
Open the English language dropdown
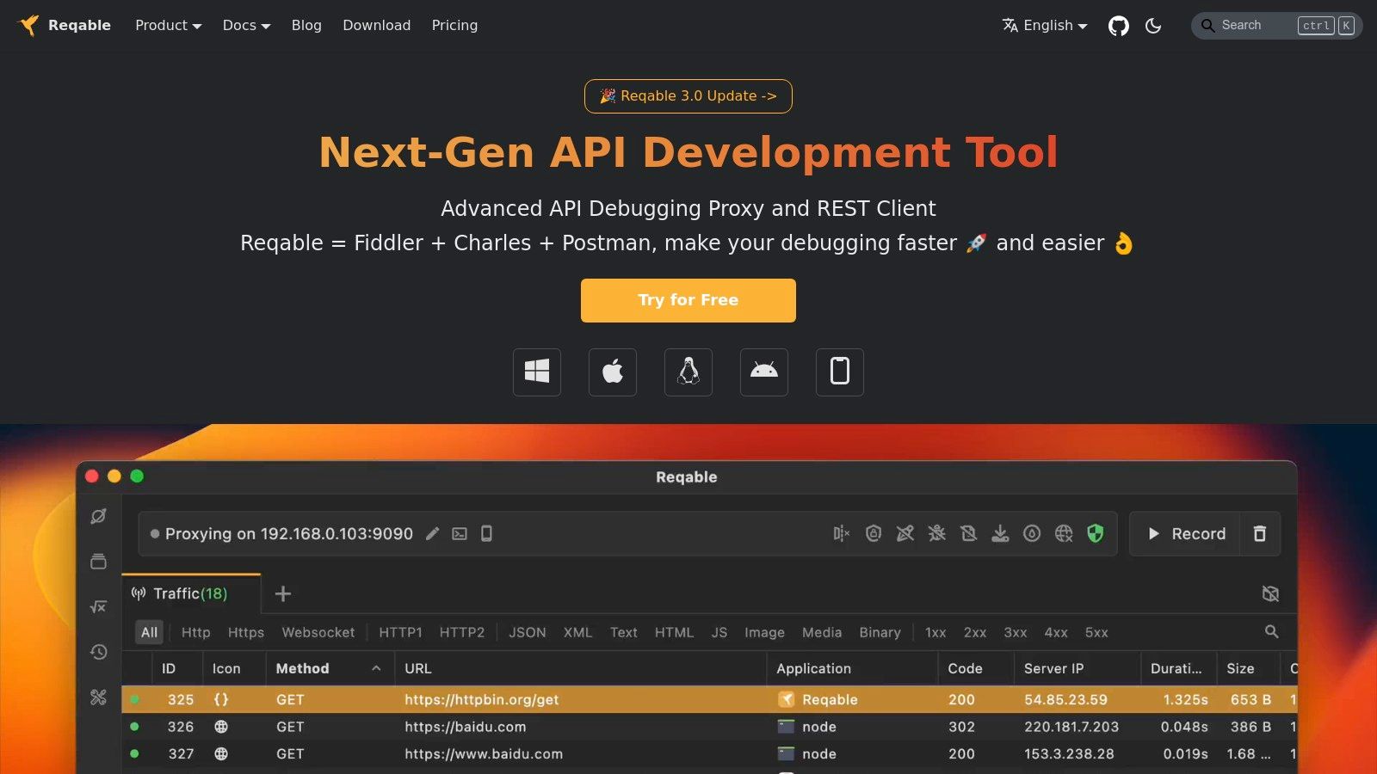pos(1045,26)
